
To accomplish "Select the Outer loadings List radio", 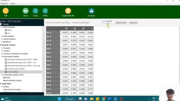I will click(x=6, y=33).
